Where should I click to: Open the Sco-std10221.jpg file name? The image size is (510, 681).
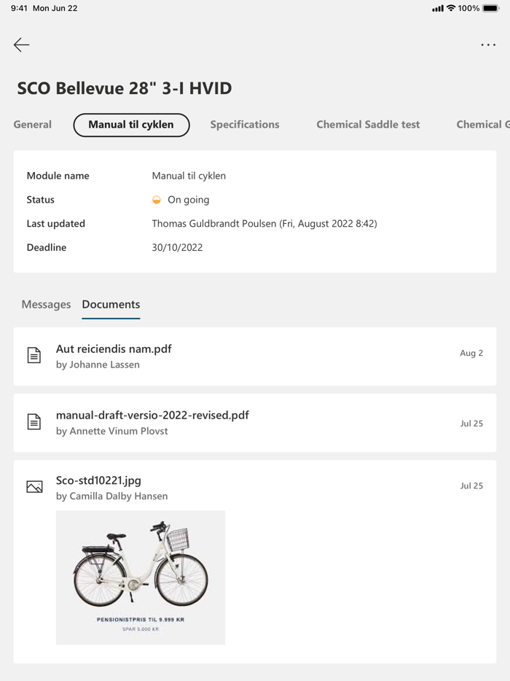tap(98, 481)
